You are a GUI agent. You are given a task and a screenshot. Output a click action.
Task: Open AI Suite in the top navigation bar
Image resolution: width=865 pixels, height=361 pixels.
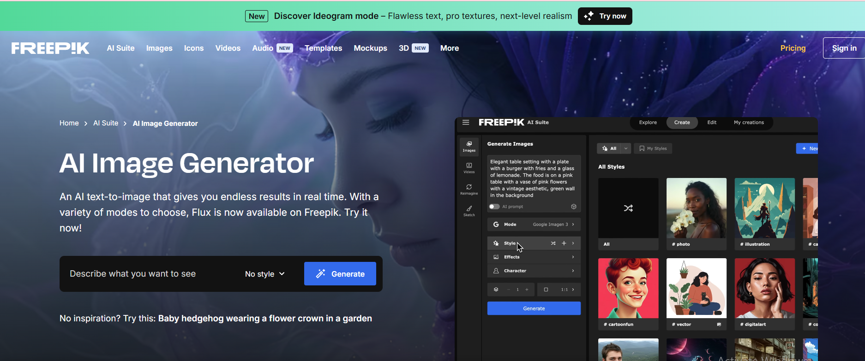coord(121,48)
